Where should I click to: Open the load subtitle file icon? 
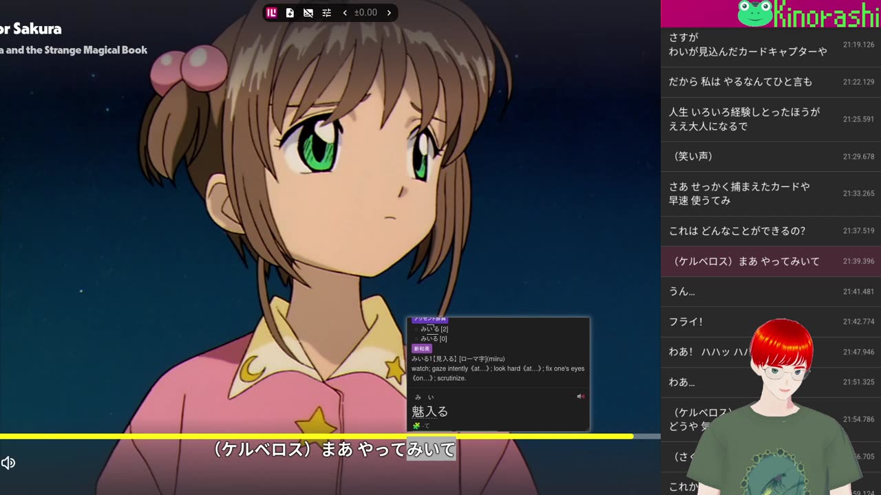(x=290, y=12)
